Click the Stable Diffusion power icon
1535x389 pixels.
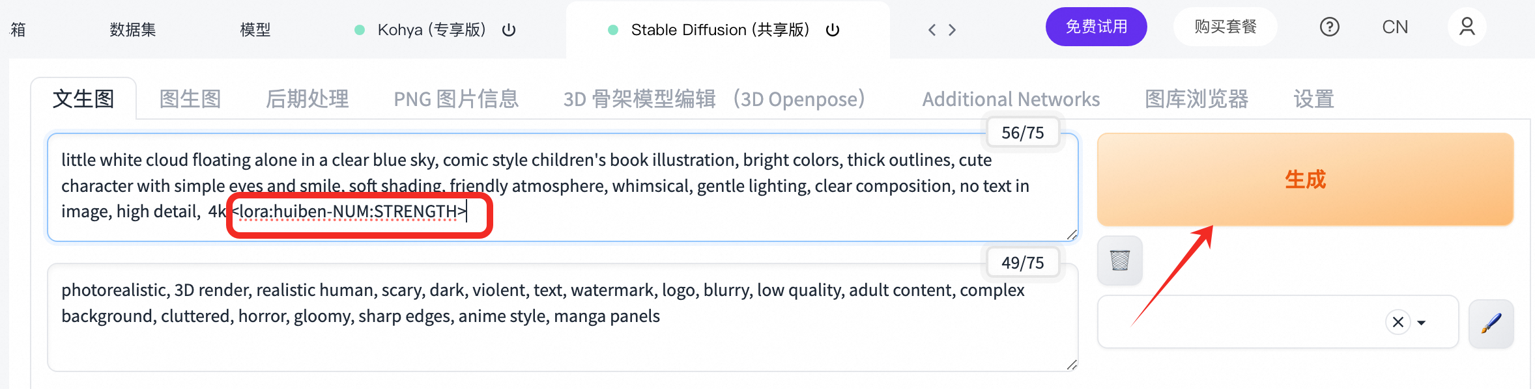coord(832,30)
